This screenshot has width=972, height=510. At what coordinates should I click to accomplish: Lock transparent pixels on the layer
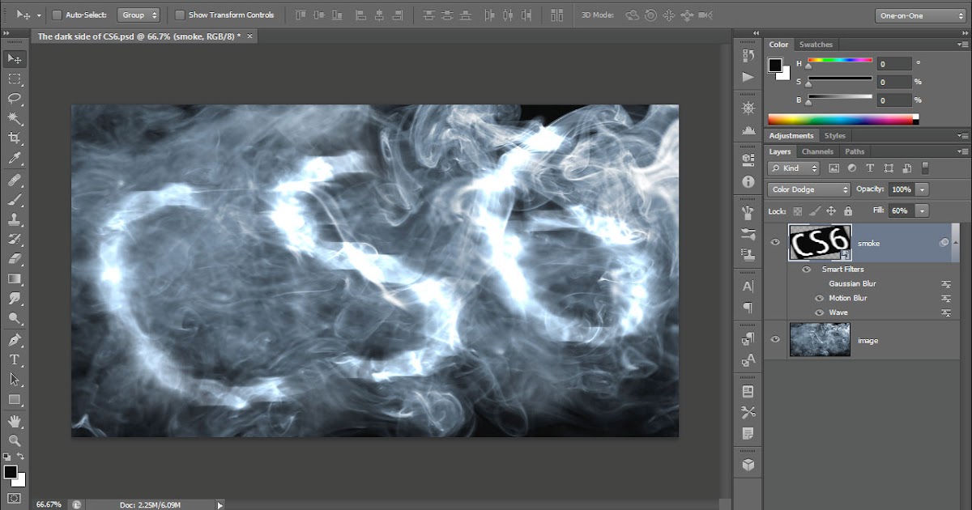pyautogui.click(x=797, y=210)
